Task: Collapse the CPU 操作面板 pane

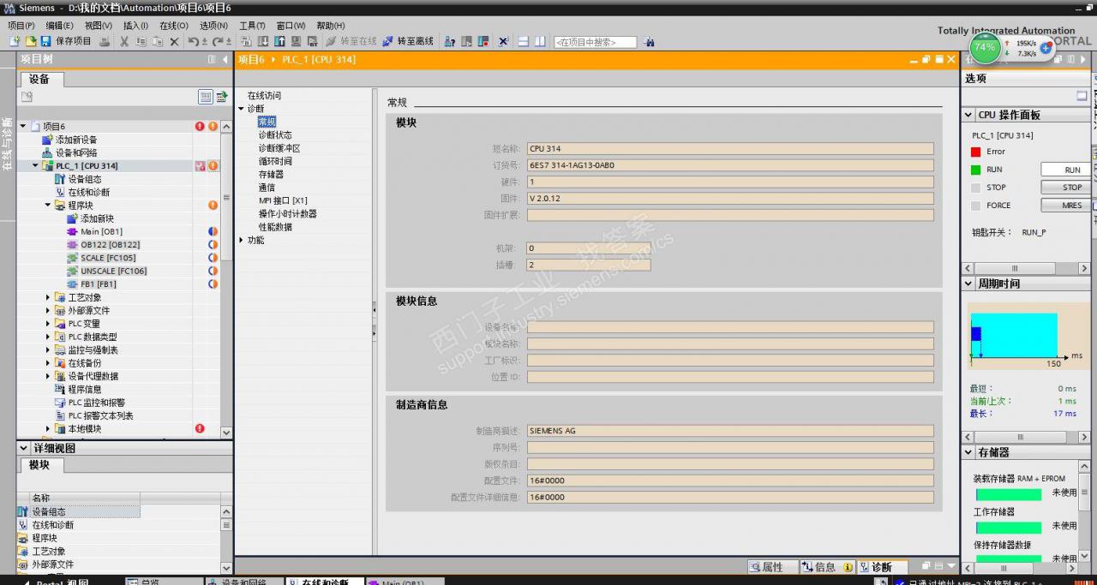Action: (x=969, y=115)
